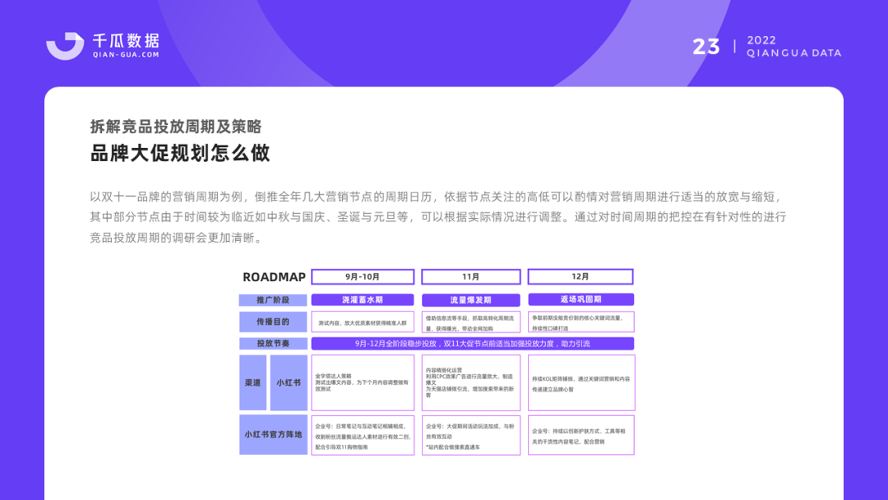Open the 9月-10月 column header

pyautogui.click(x=362, y=276)
